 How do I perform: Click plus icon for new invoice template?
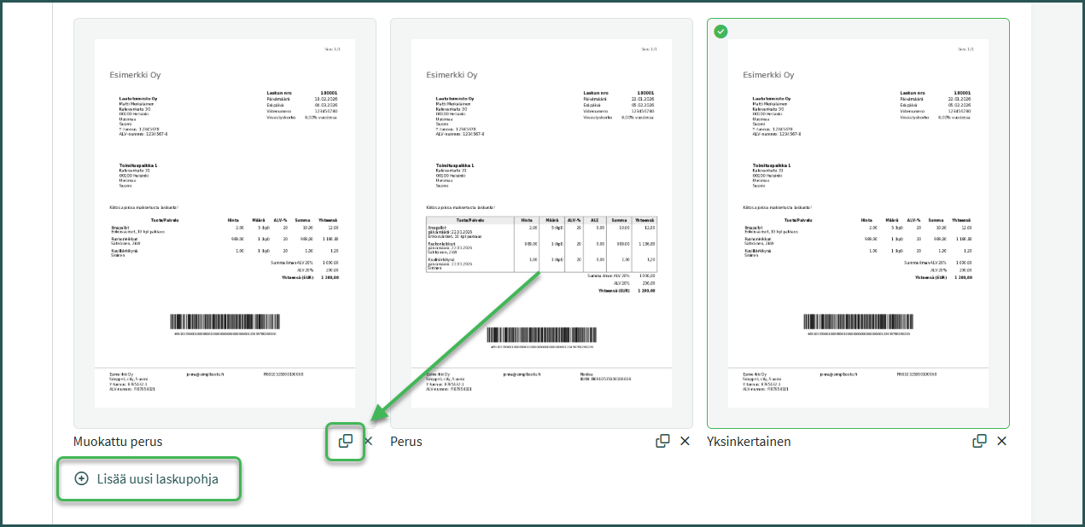click(x=82, y=478)
